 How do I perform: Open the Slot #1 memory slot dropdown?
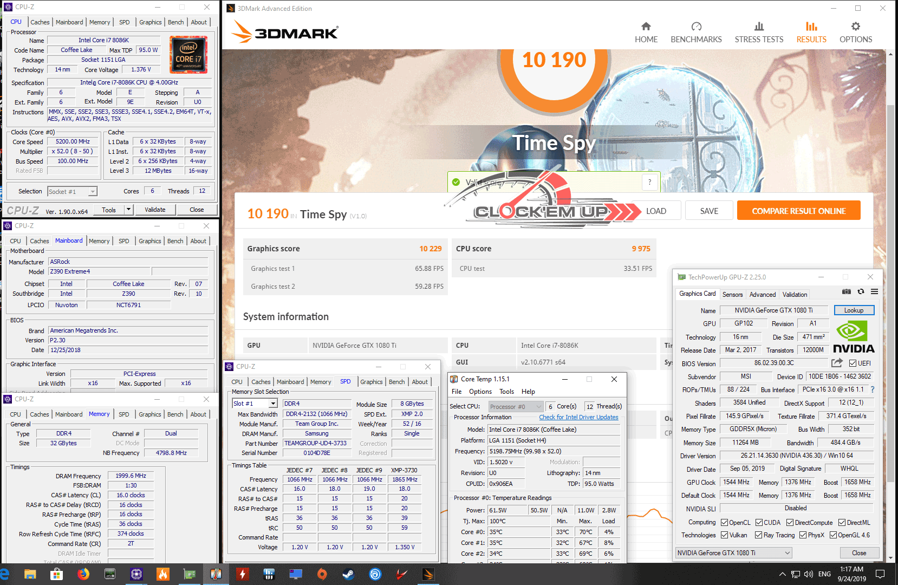pyautogui.click(x=273, y=404)
